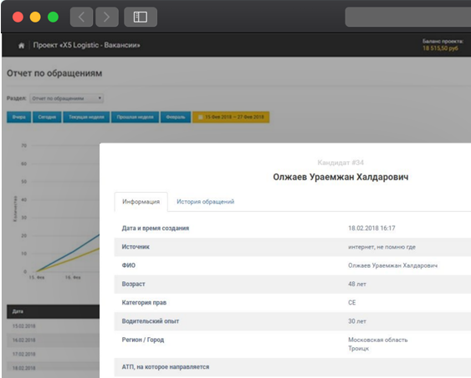Select Текущая неделя period button
Screen dimensions: 471x378
pos(86,117)
